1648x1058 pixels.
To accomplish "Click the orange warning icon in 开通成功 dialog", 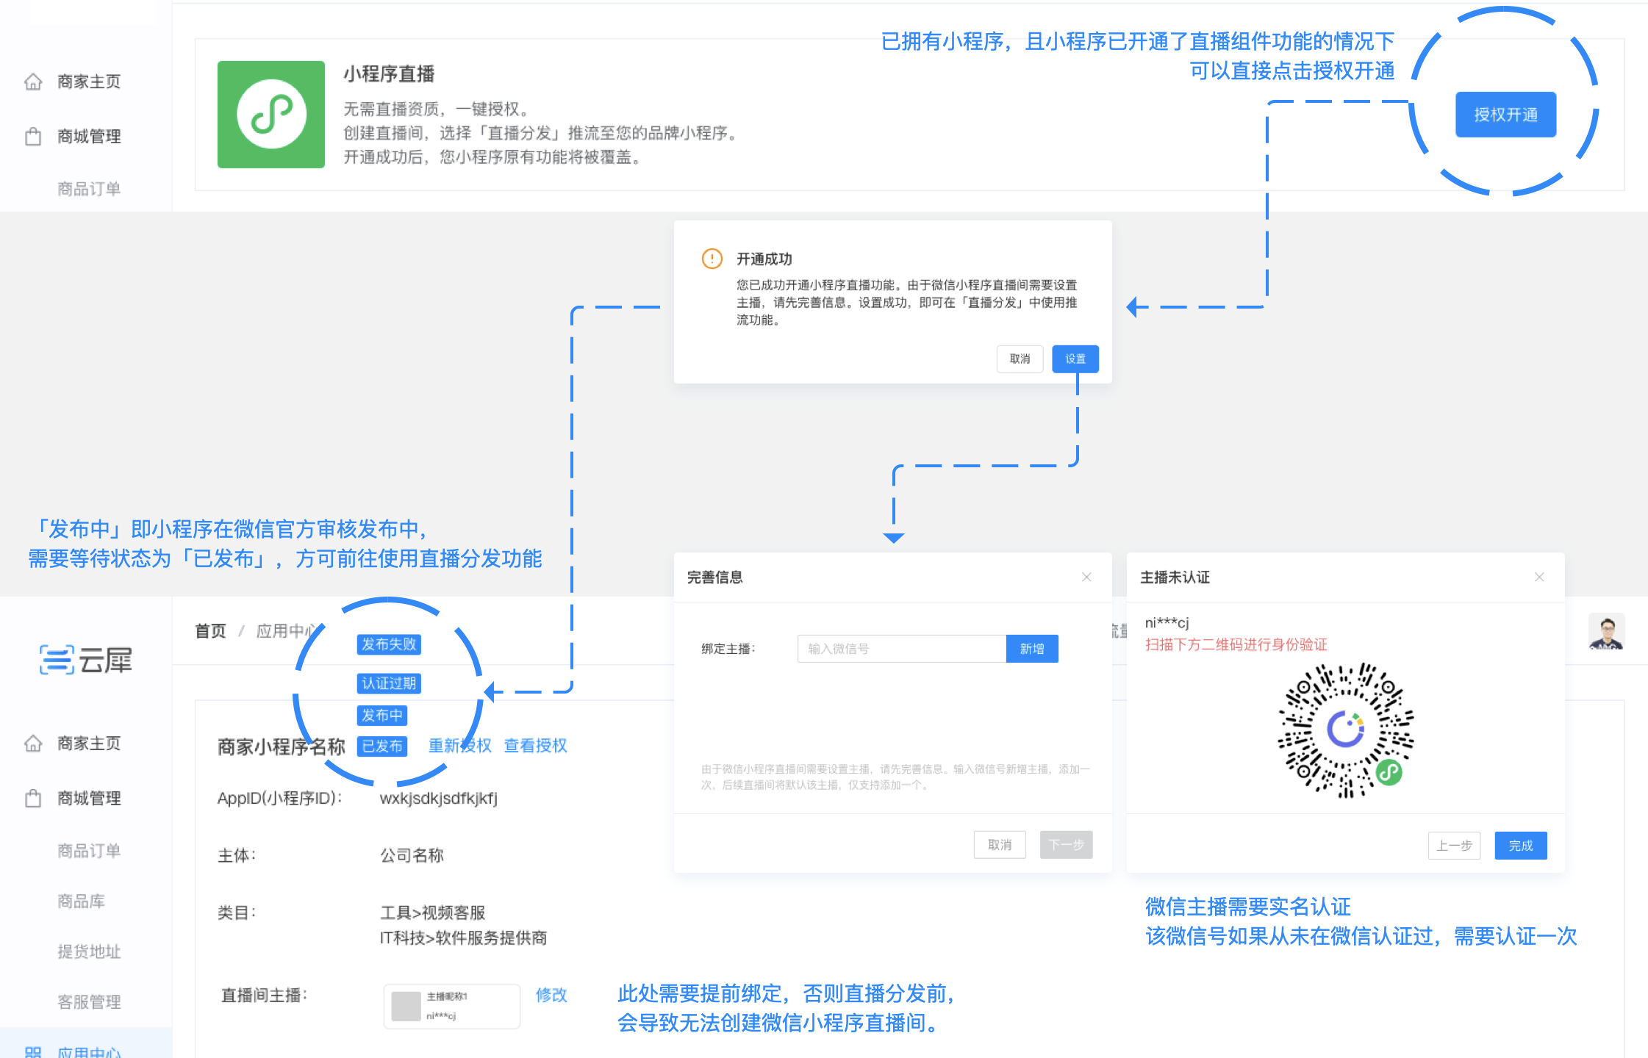I will pos(712,259).
